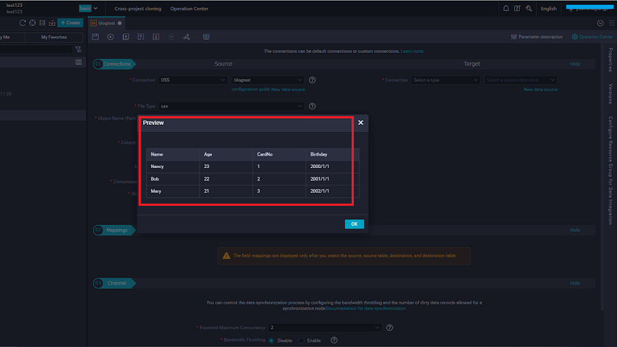Image resolution: width=617 pixels, height=347 pixels.
Task: Click OK in the Preview dialog
Action: tap(354, 224)
